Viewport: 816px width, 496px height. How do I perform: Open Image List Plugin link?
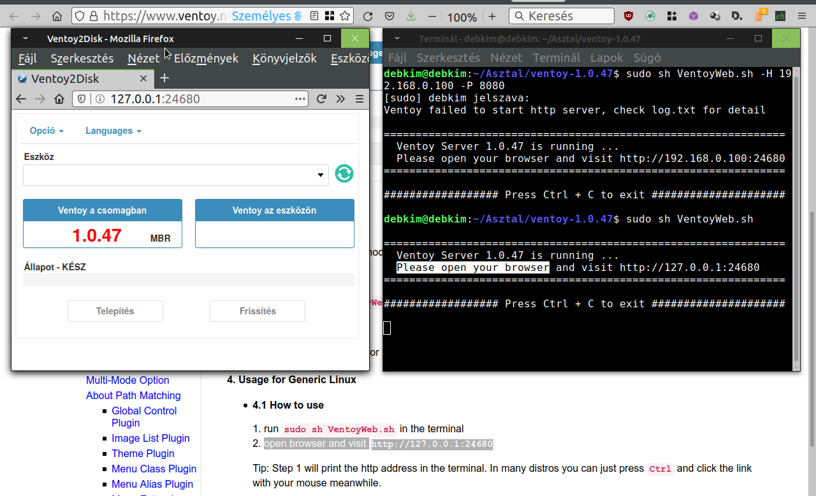pos(150,438)
